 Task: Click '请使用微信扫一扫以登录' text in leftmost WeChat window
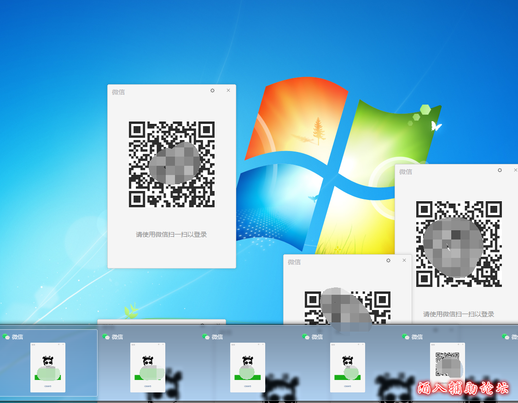click(171, 234)
